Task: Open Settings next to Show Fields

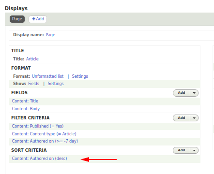Action: point(56,84)
